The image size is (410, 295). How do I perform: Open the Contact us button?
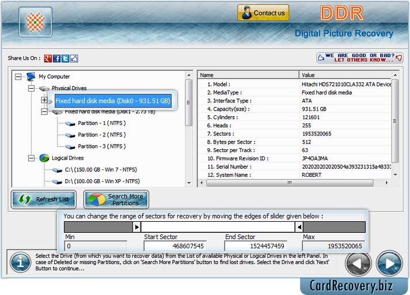(x=263, y=13)
